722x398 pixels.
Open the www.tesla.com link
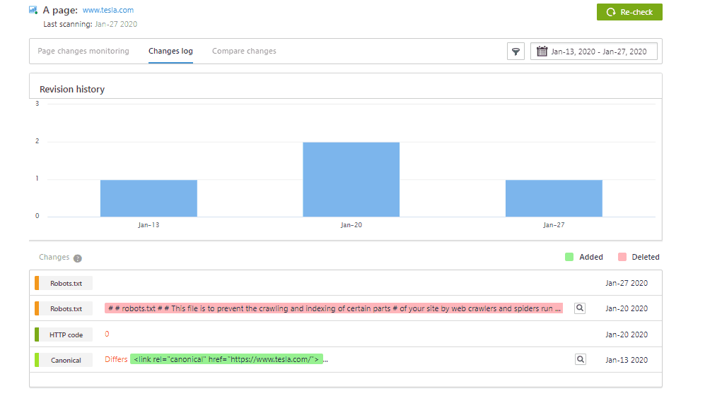[108, 11]
